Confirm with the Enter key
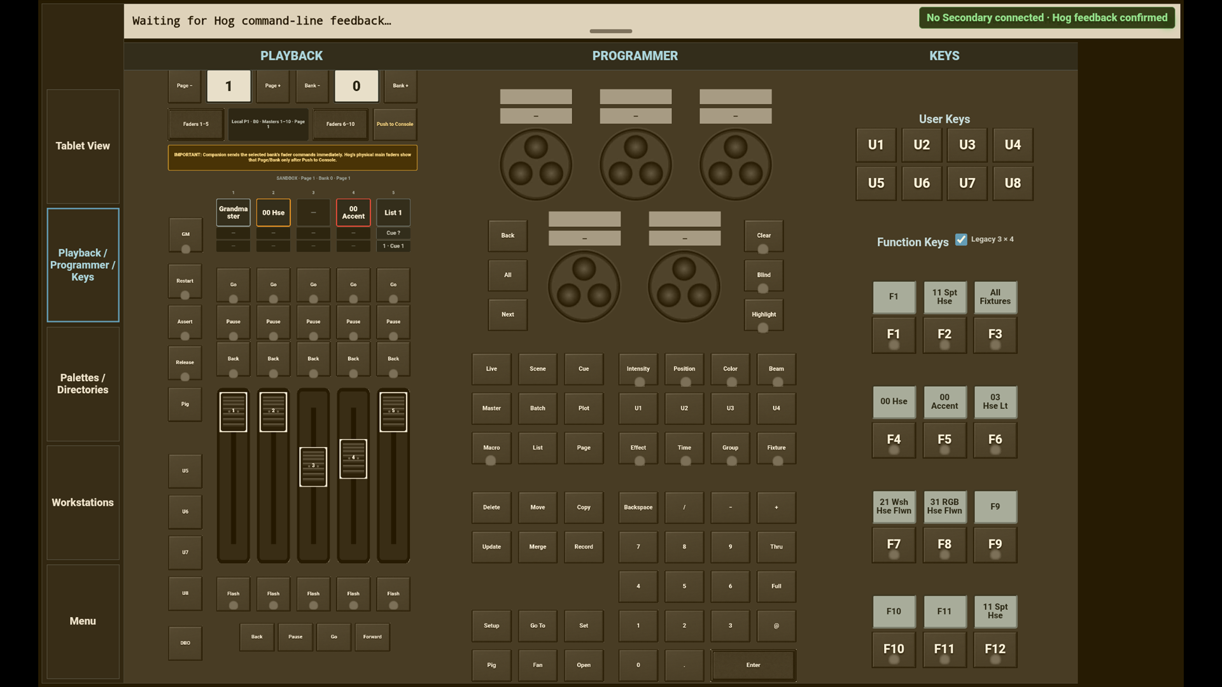 click(x=754, y=665)
